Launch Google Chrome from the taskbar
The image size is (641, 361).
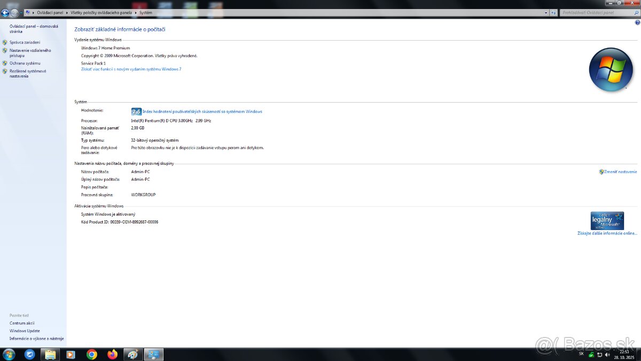92,354
